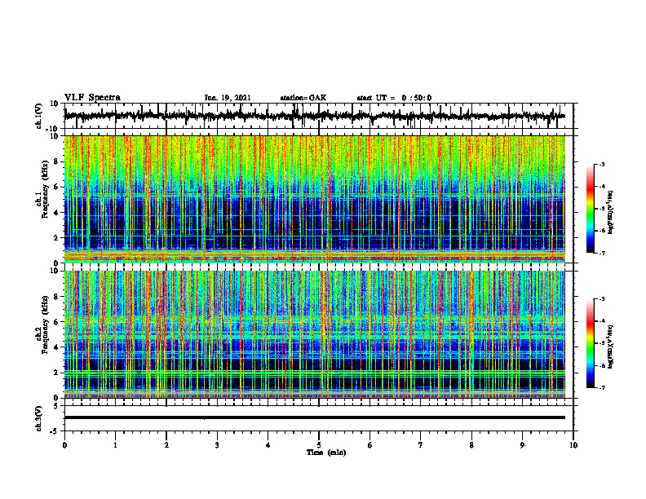The image size is (646, 499).
Task: Click the time-axis tick label "5"
Action: (319, 445)
